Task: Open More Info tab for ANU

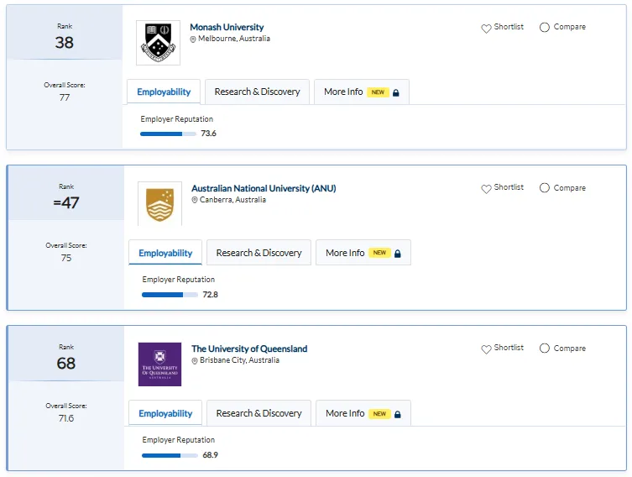Action: [363, 253]
